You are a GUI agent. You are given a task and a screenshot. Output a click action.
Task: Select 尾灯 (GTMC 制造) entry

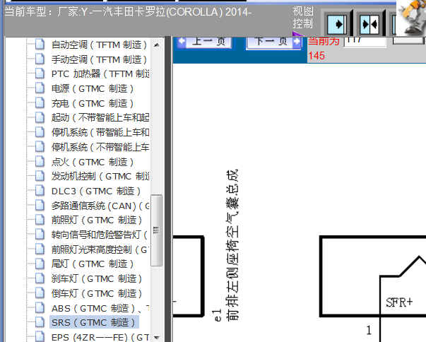[93, 264]
